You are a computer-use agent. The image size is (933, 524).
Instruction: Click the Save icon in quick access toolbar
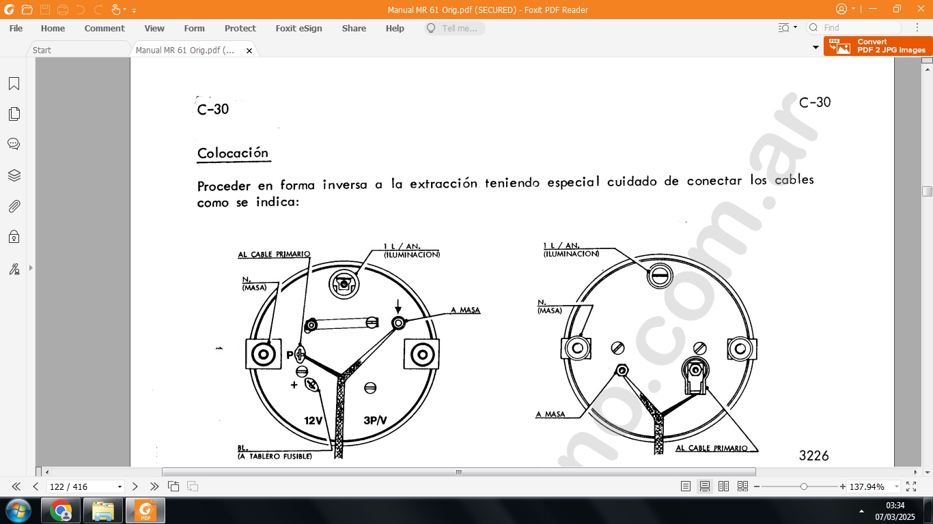(45, 10)
